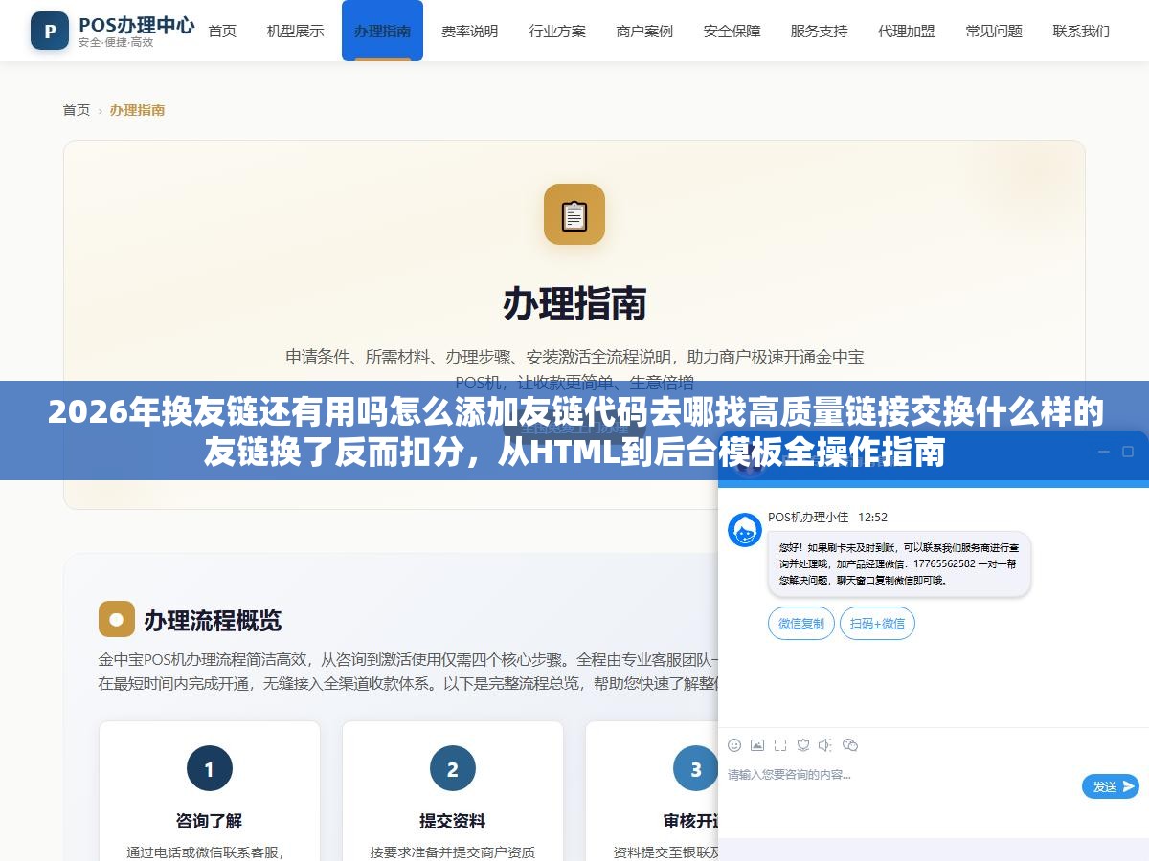Image resolution: width=1149 pixels, height=861 pixels.
Task: Click step 1 circle for 咨询了解
Action: (x=210, y=768)
